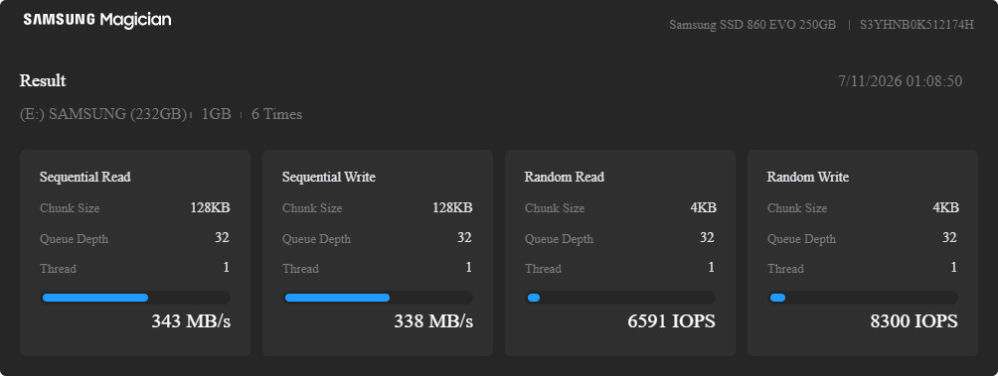Screen dimensions: 998x376
Task: Click the Random Write progress bar
Action: (x=863, y=298)
